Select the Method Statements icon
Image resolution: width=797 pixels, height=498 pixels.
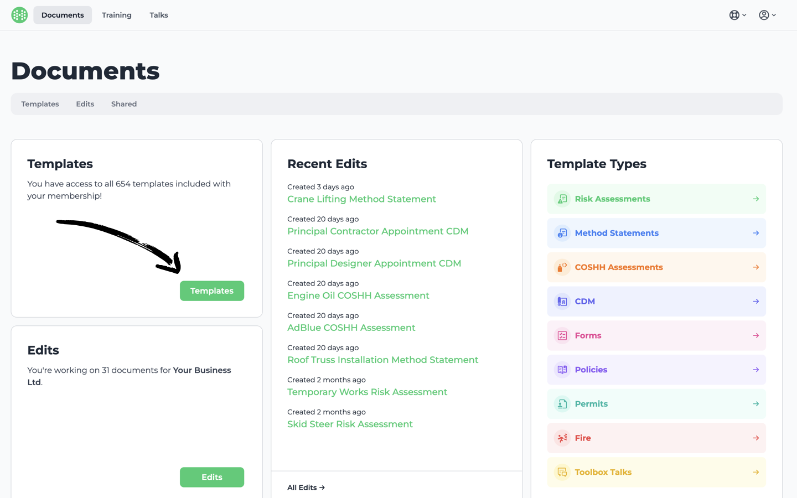(x=562, y=233)
